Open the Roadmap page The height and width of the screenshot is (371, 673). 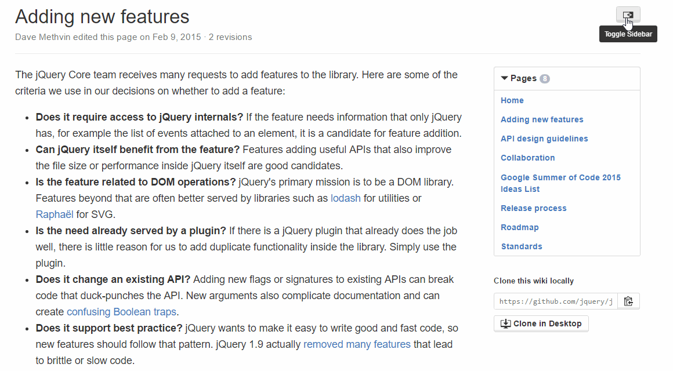(519, 227)
